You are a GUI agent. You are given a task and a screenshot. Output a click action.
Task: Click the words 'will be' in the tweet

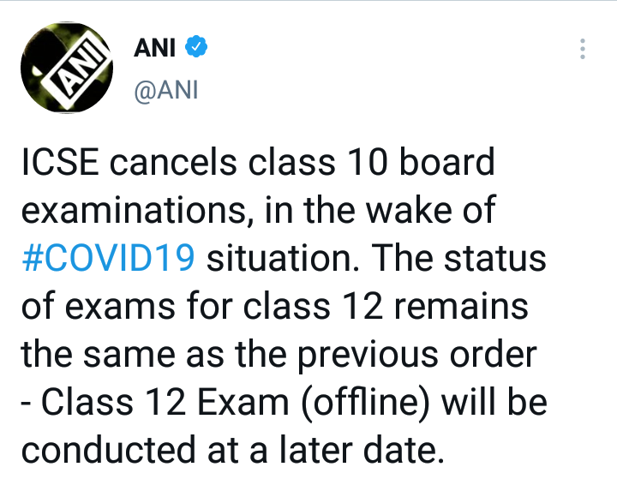pos(504,402)
